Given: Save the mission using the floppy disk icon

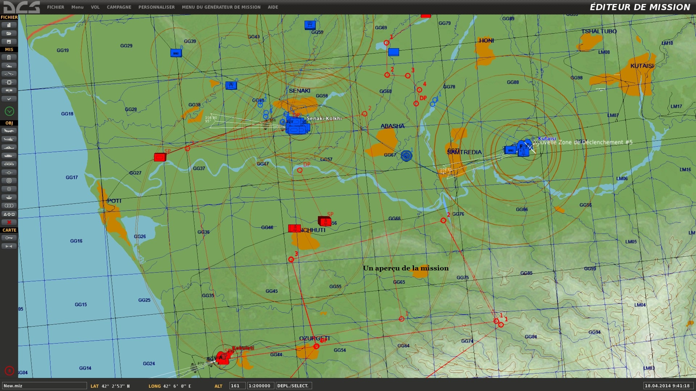Looking at the screenshot, I should (9, 42).
